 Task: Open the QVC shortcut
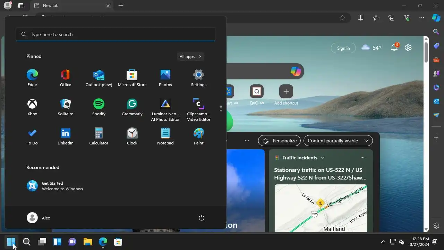pyautogui.click(x=257, y=94)
